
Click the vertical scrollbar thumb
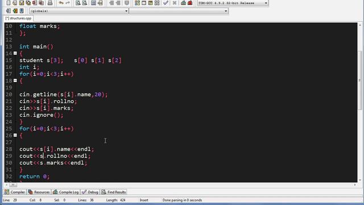pyautogui.click(x=360, y=80)
